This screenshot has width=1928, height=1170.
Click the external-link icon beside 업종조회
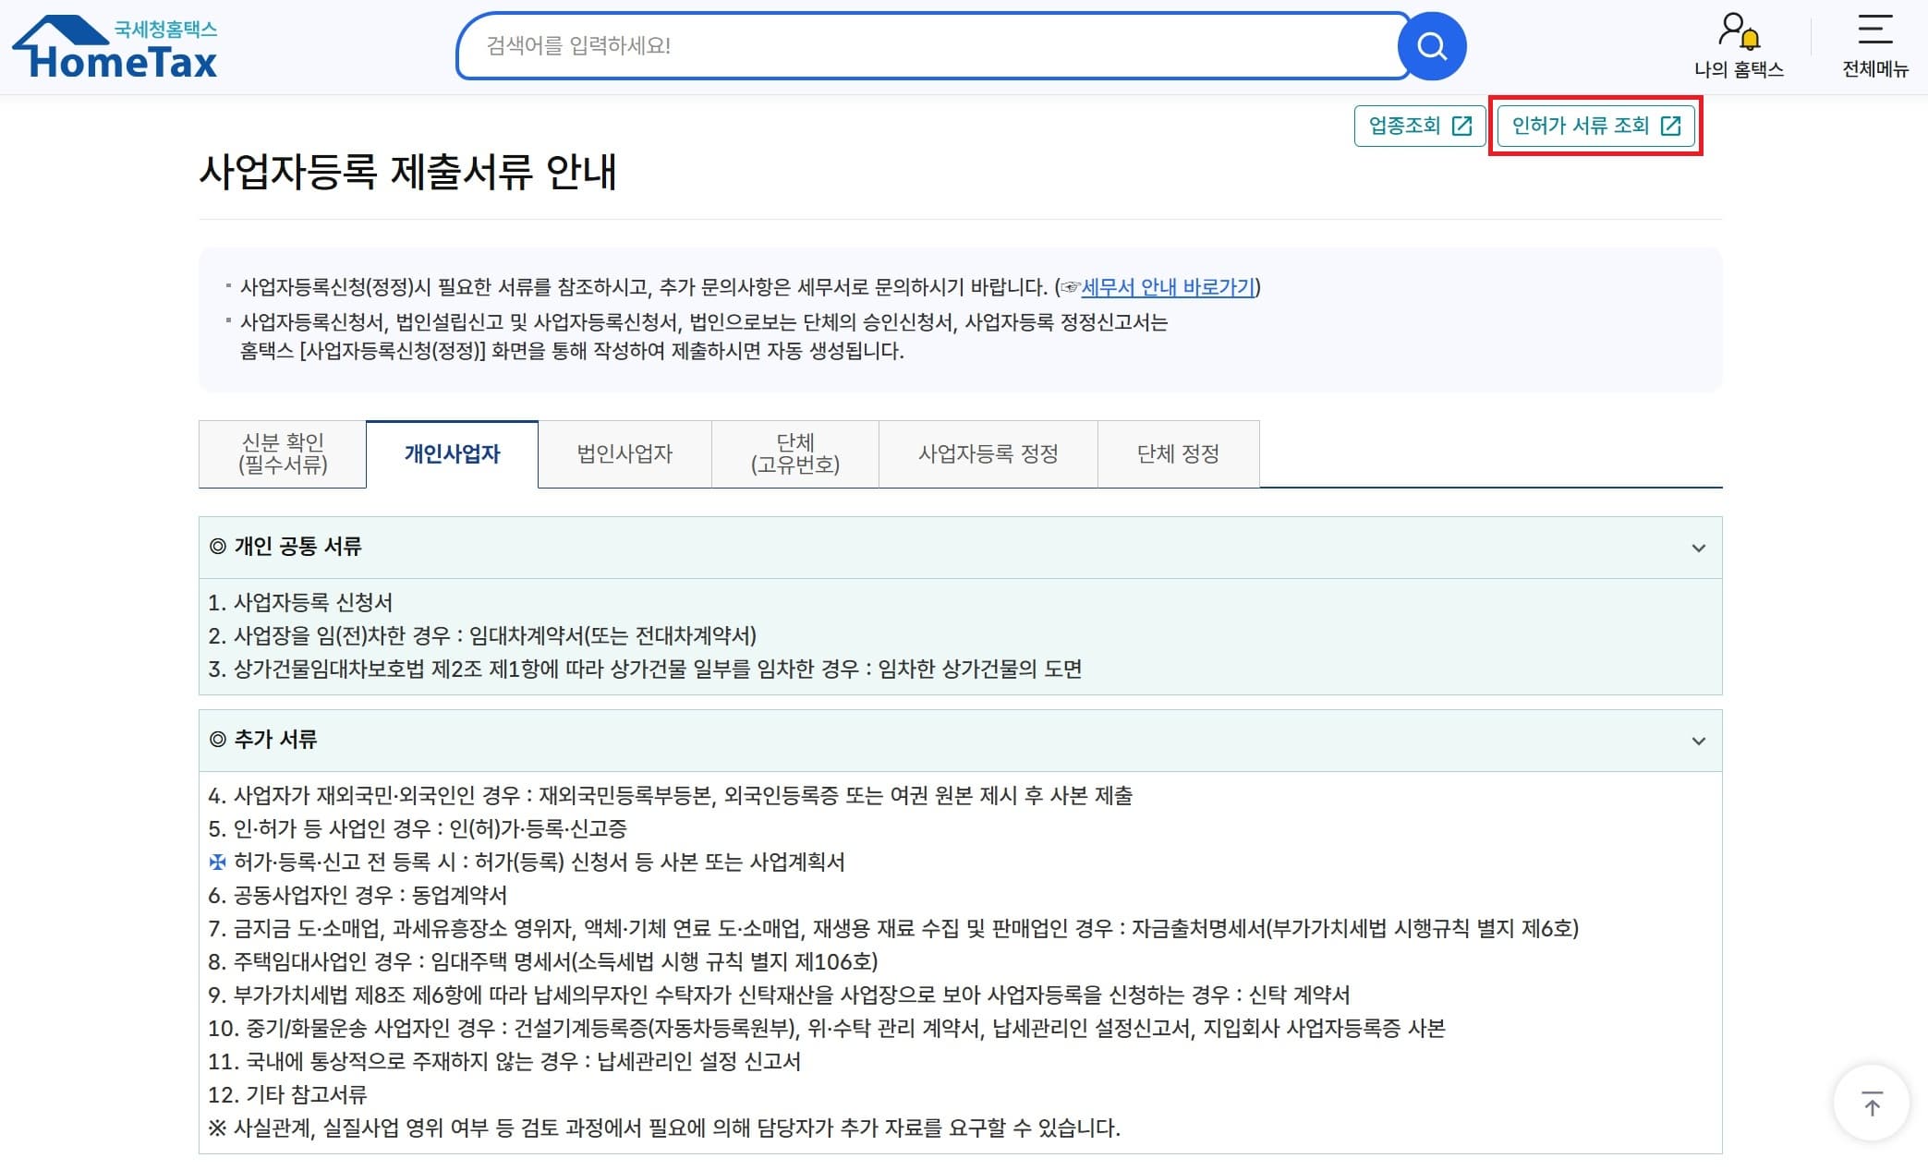coord(1462,126)
